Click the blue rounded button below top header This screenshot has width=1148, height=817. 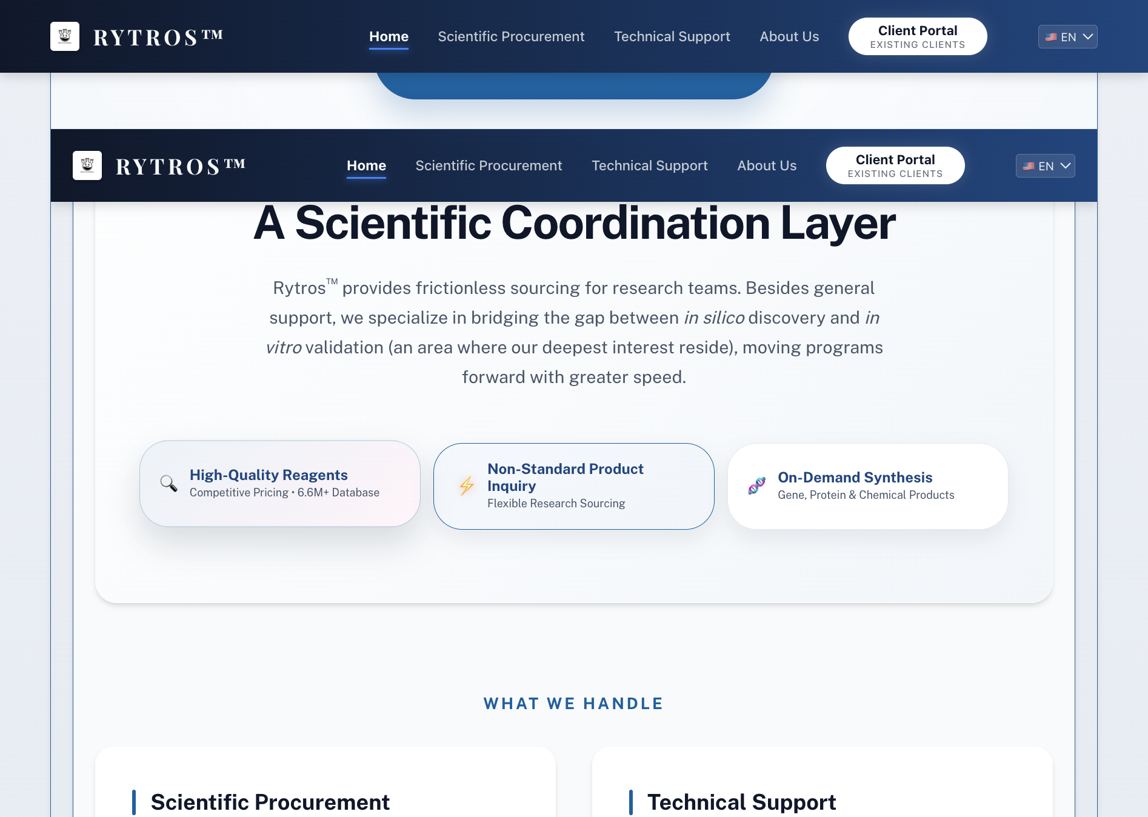tap(574, 85)
